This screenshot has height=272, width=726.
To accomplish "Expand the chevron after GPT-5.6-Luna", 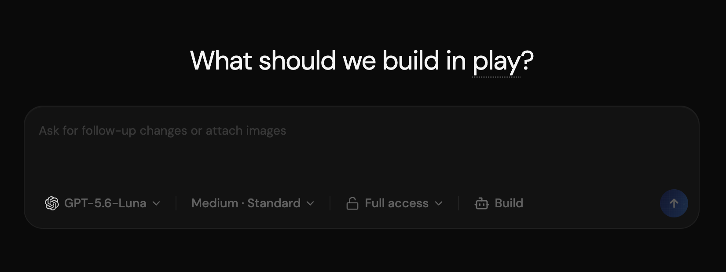I will pyautogui.click(x=156, y=203).
